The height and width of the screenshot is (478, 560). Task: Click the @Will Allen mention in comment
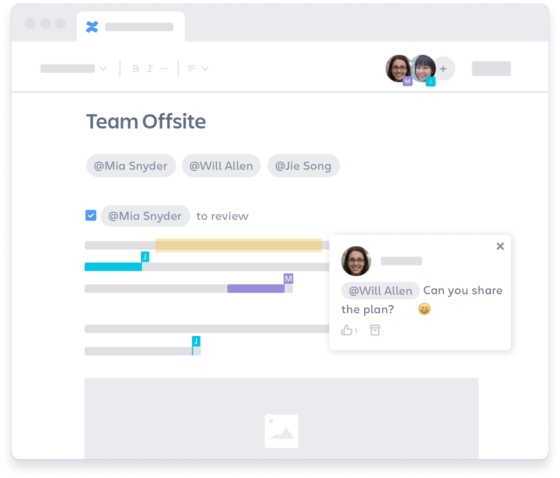coord(380,291)
